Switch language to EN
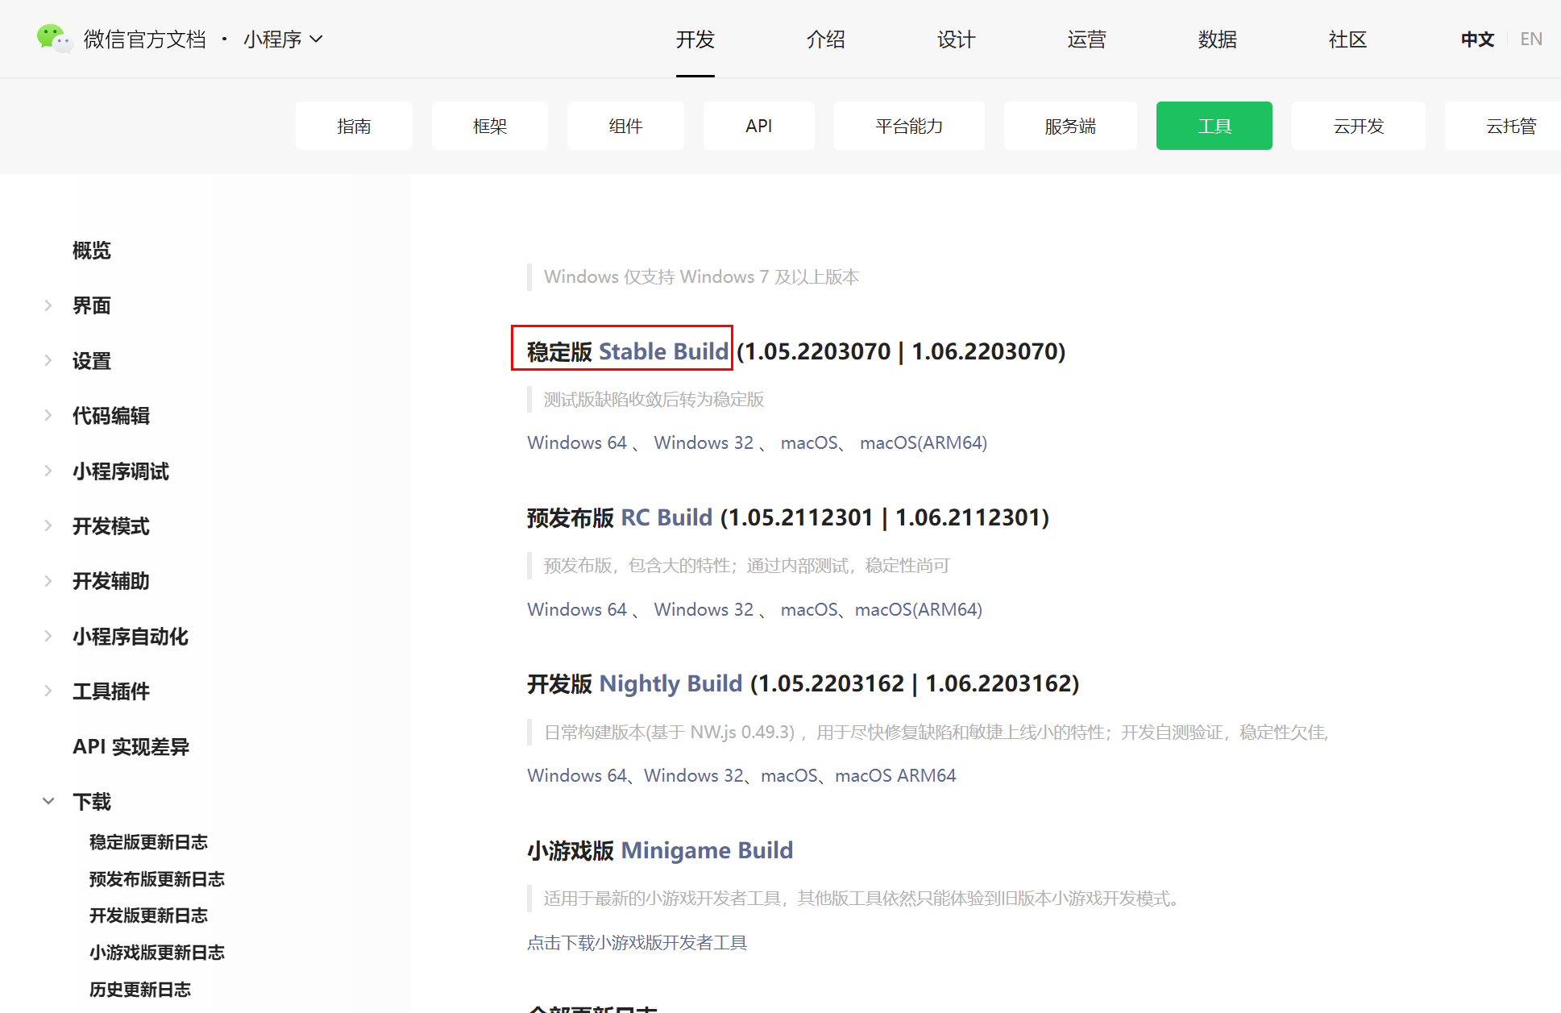1561x1013 pixels. tap(1530, 39)
